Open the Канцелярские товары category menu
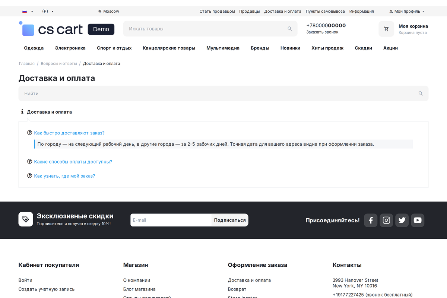The image size is (447, 298). pos(169,48)
